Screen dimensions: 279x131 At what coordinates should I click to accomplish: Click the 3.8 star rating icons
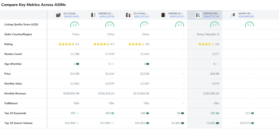136,44
